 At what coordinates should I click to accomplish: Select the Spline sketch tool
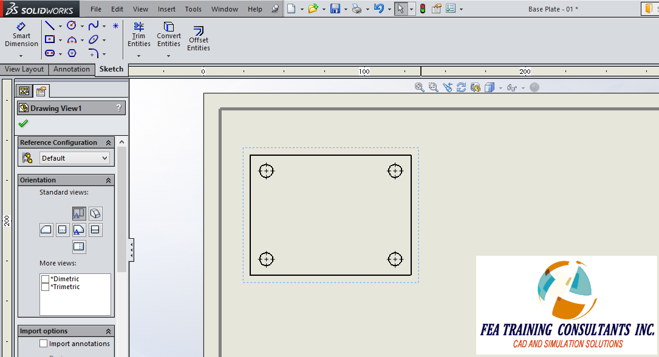point(93,25)
